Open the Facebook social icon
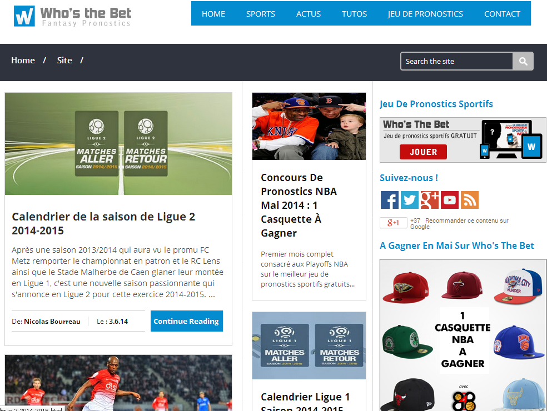This screenshot has width=547, height=411. point(389,200)
